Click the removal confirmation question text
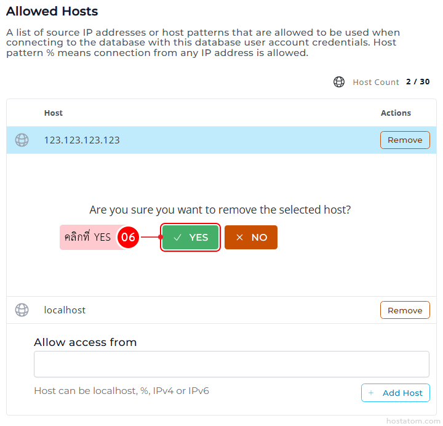 (x=220, y=210)
